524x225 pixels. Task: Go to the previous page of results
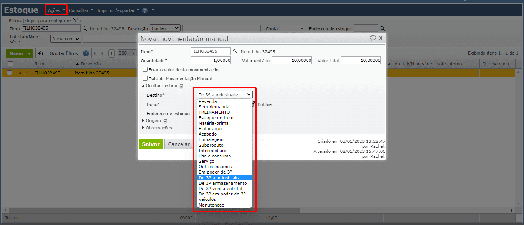(103, 53)
